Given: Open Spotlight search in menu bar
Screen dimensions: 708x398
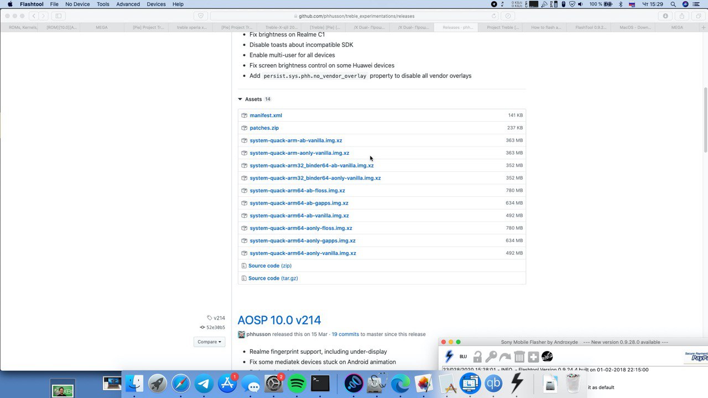Looking at the screenshot, I should pos(673,4).
